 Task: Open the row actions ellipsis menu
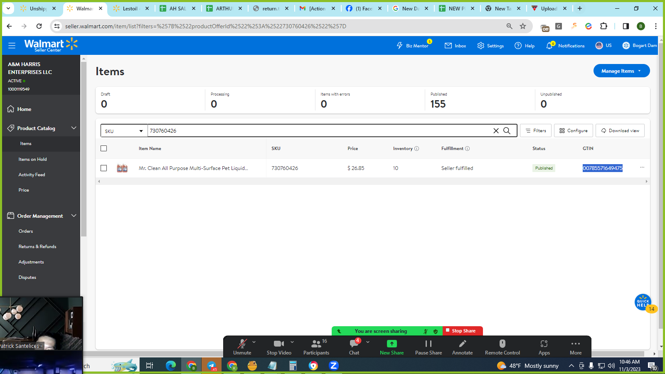(x=642, y=167)
